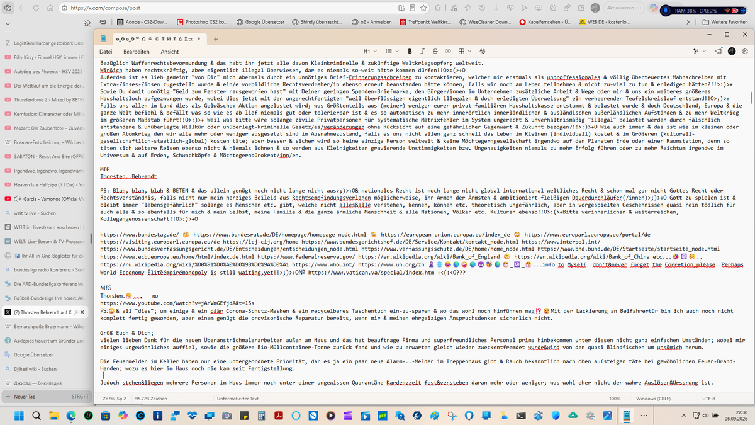Image resolution: width=755 pixels, height=425 pixels.
Task: Open browser profile avatar
Action: (x=595, y=8)
